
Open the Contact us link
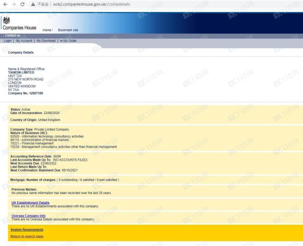click(x=12, y=36)
